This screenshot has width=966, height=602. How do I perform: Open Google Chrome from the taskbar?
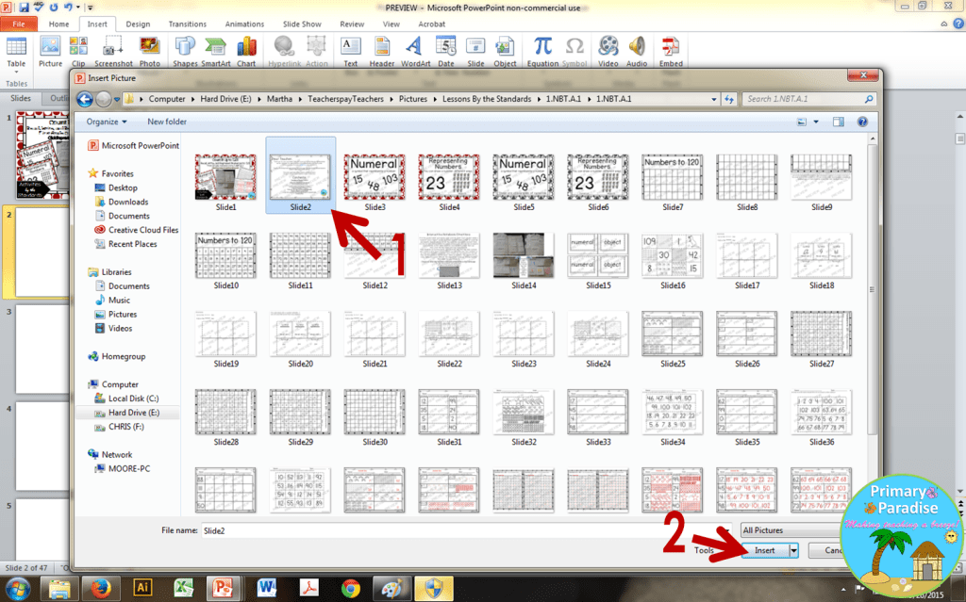(351, 589)
